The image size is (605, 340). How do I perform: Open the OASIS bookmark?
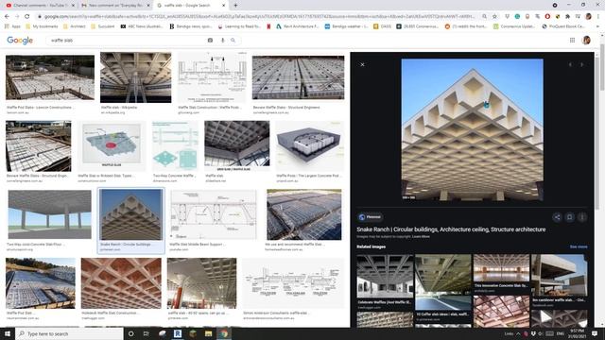[382, 26]
